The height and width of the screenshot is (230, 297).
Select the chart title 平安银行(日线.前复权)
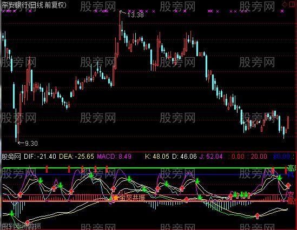pos(34,5)
